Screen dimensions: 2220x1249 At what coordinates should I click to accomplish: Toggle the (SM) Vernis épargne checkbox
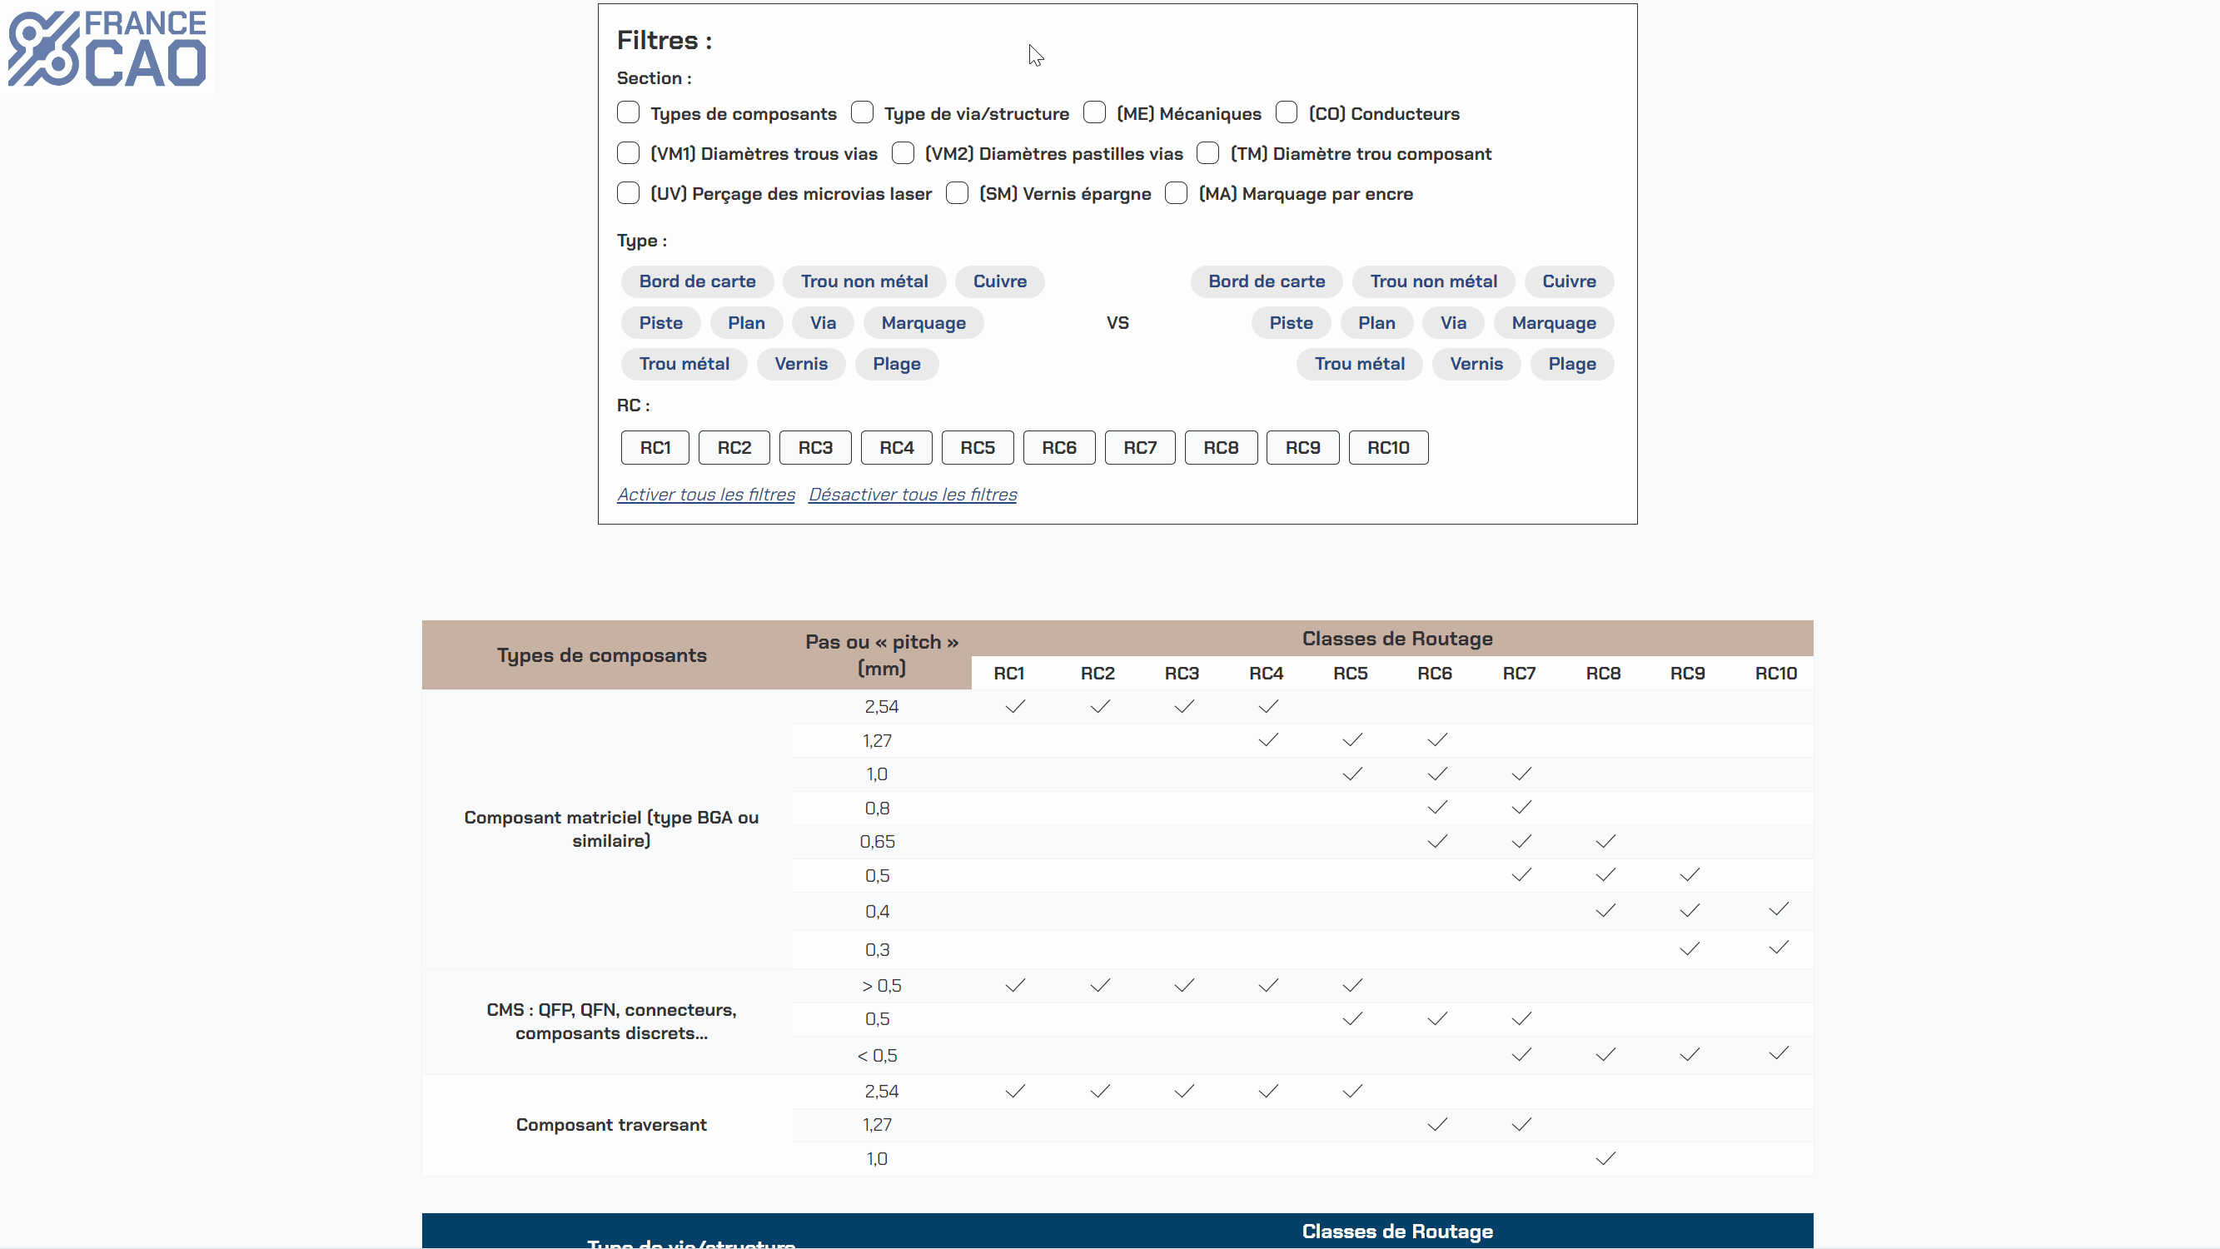957,193
